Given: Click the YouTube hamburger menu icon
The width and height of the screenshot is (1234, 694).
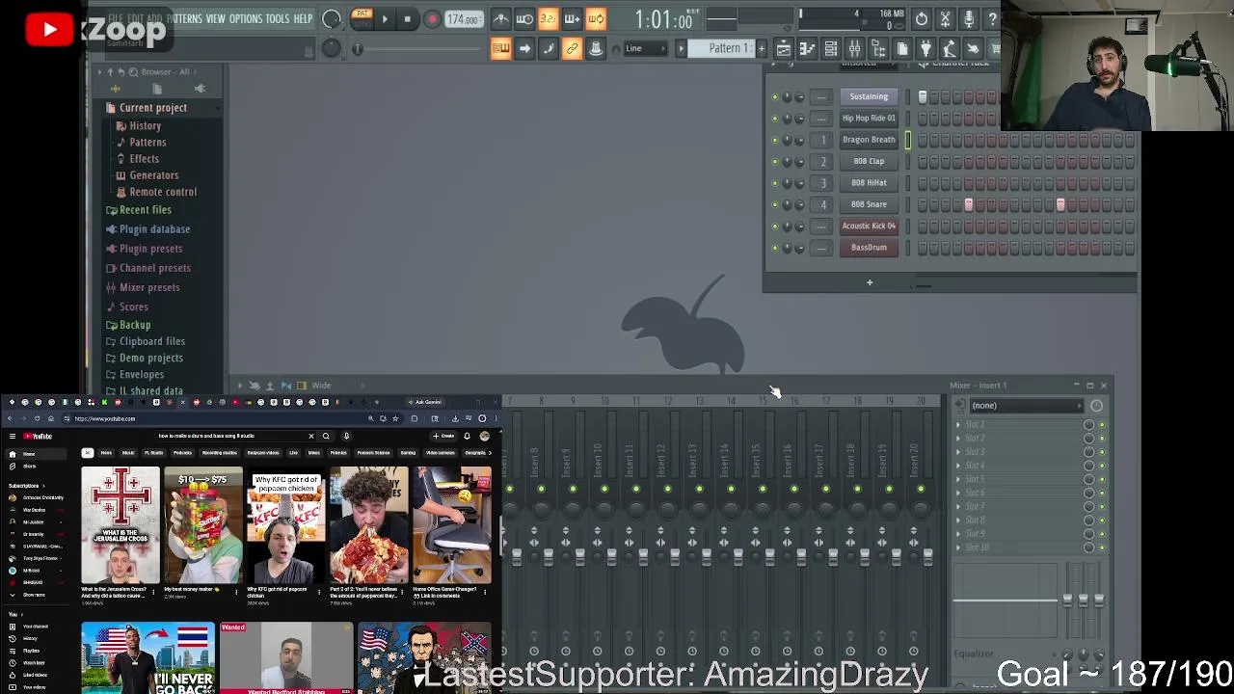Looking at the screenshot, I should point(12,436).
